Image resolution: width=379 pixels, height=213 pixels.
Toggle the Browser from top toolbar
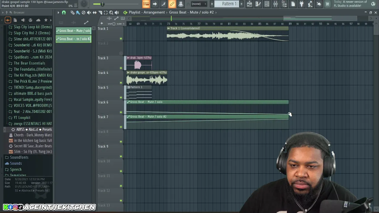tap(284, 4)
